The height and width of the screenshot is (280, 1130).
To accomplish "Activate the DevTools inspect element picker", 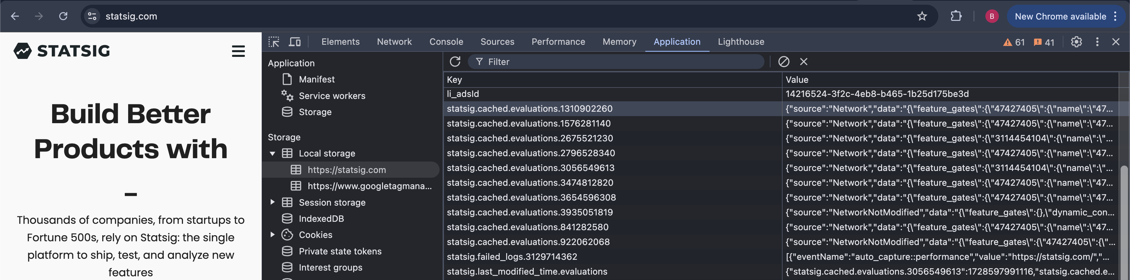I will [274, 42].
